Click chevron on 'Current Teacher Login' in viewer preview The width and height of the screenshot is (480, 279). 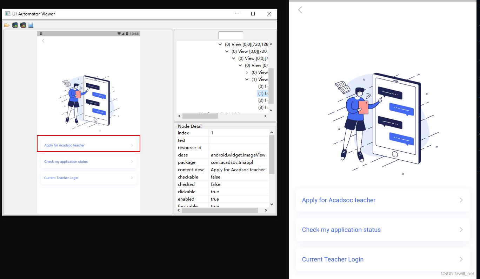click(132, 178)
